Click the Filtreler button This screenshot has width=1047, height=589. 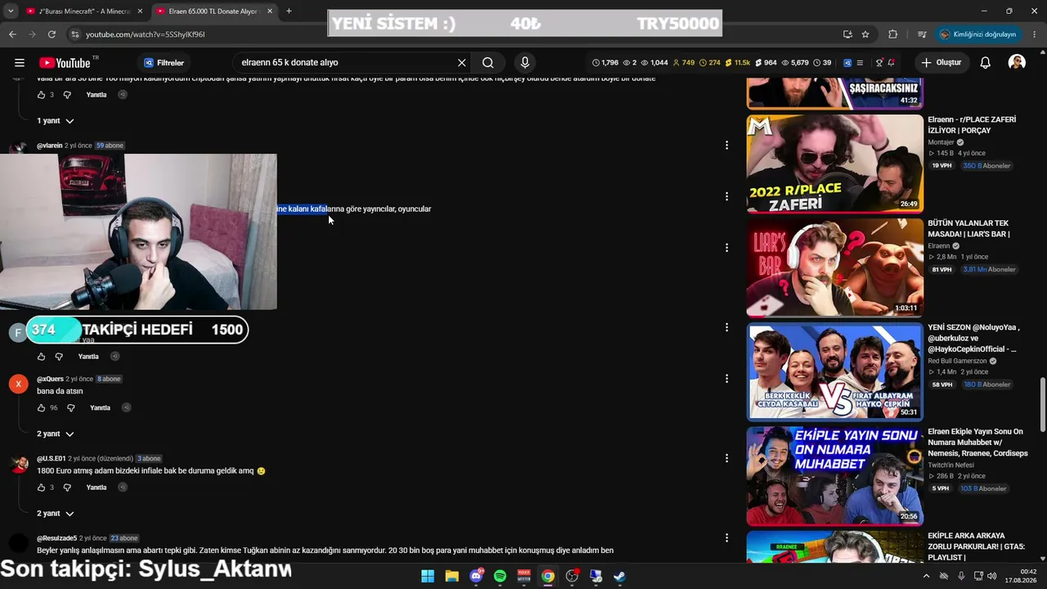[164, 63]
